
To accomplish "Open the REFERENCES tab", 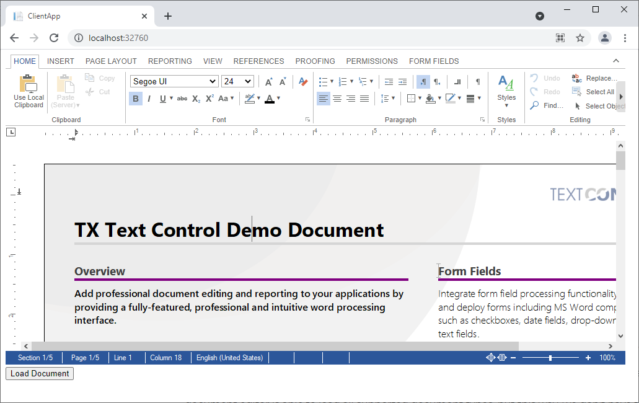I will click(259, 61).
